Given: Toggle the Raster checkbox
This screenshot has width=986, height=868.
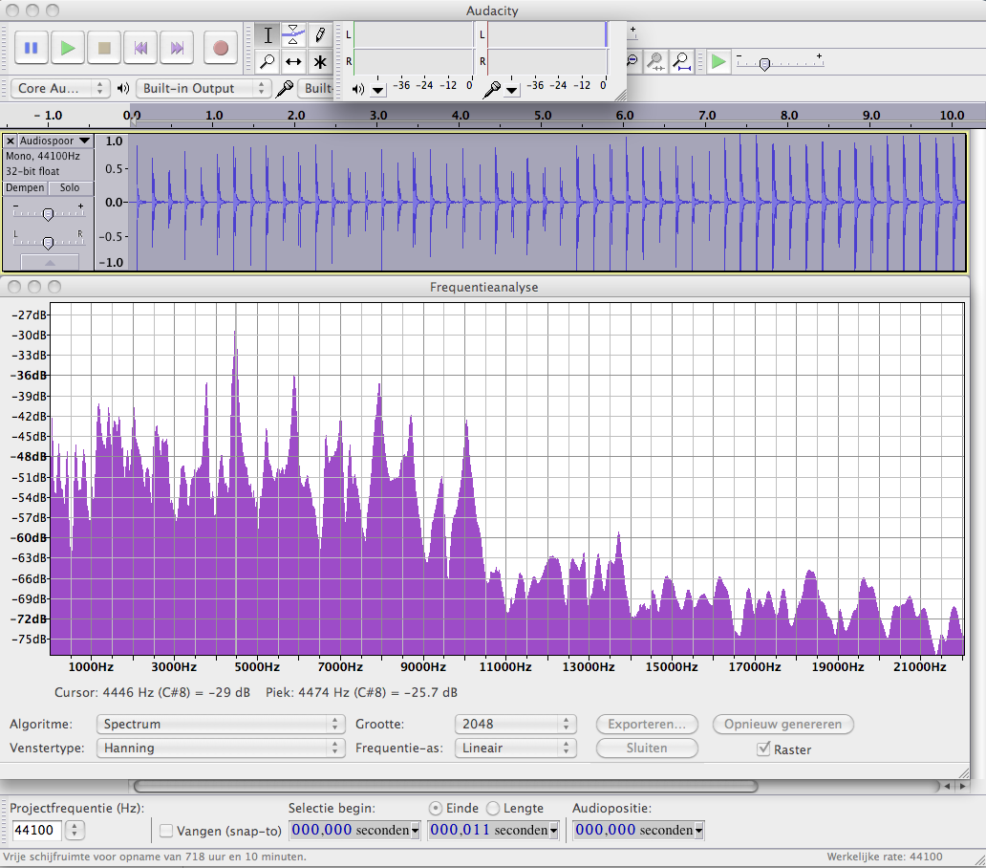Looking at the screenshot, I should (763, 749).
